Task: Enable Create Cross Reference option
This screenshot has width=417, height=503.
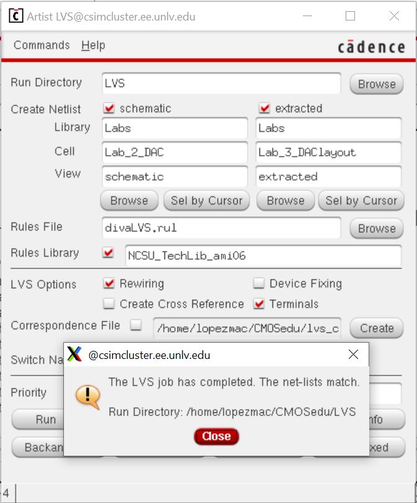Action: (x=109, y=304)
